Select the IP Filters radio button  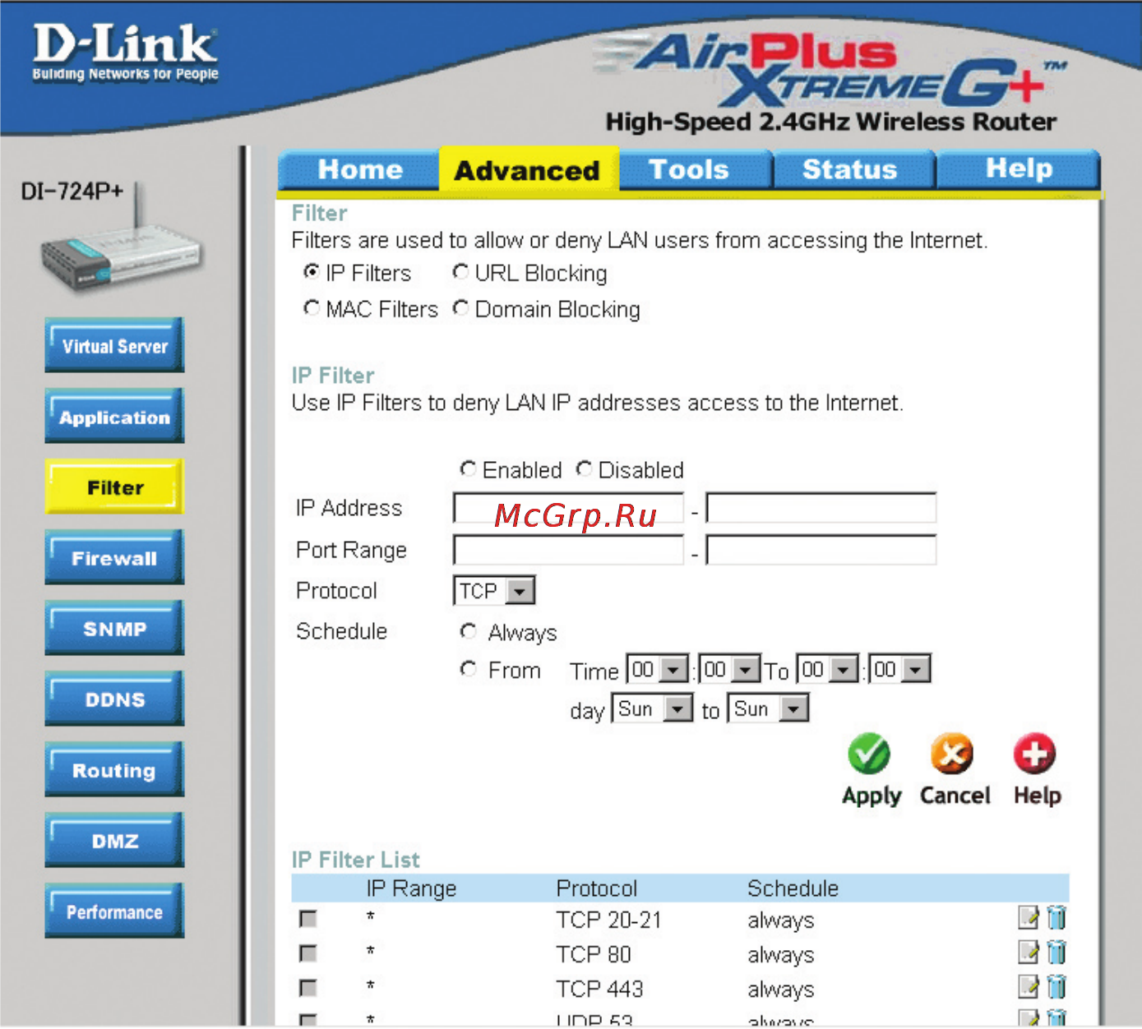(312, 271)
